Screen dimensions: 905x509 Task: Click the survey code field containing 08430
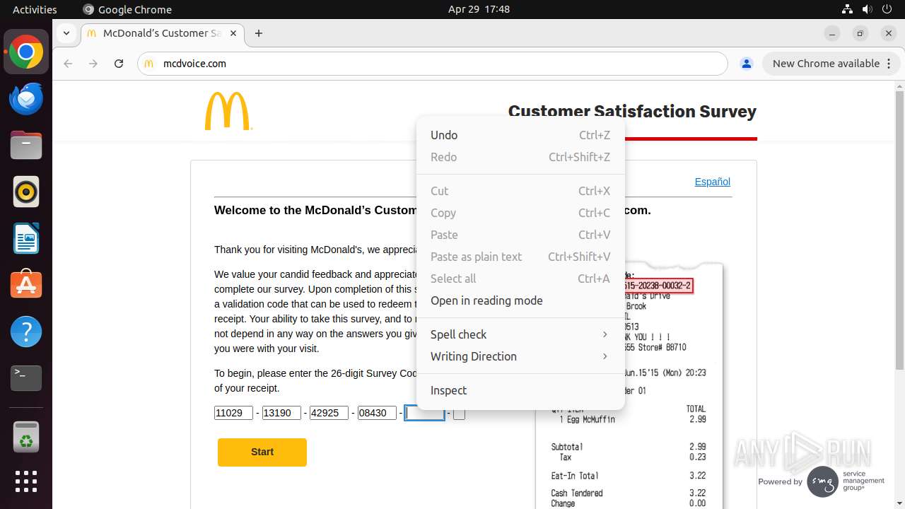377,413
